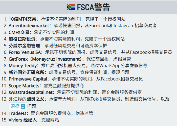The image size is (177, 126).
Task: Click the FSCA警告 heading
Action: (94, 7)
